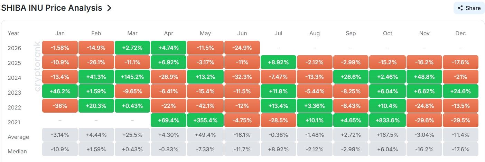The height and width of the screenshot is (162, 485).
Task: Select the May 2022 -42.1% cell
Action: click(205, 106)
